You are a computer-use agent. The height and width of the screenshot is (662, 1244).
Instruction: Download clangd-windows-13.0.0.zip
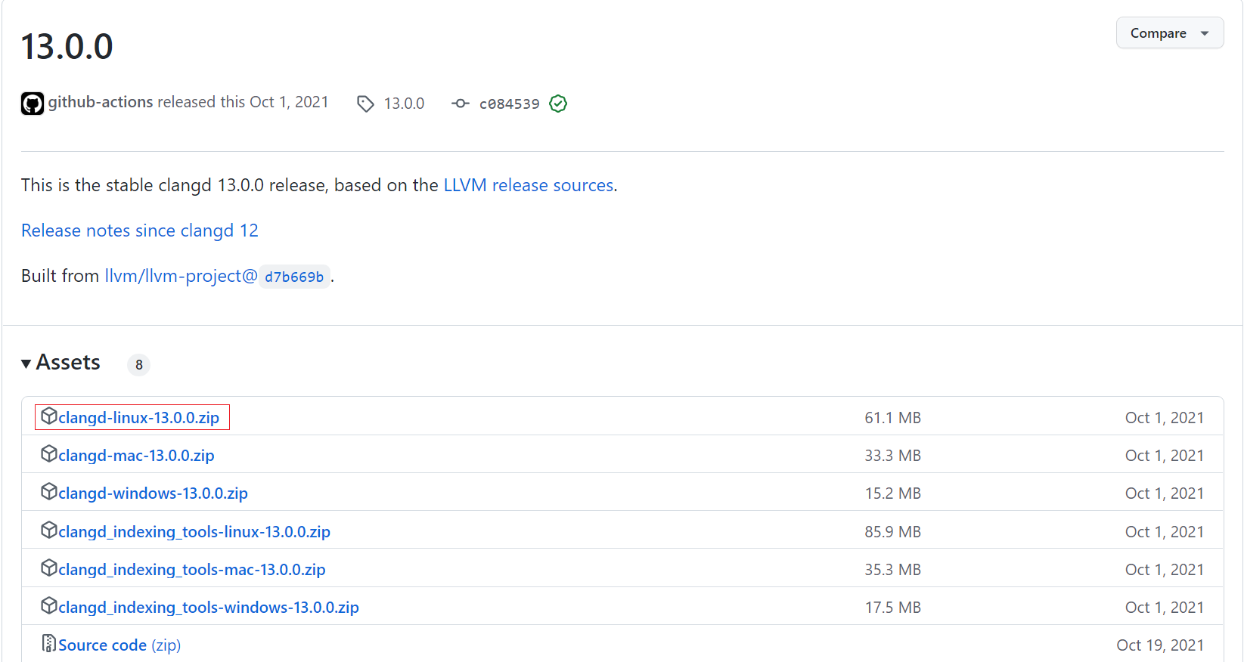tap(153, 493)
